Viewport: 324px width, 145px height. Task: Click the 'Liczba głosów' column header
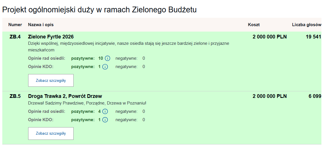coord(306,25)
